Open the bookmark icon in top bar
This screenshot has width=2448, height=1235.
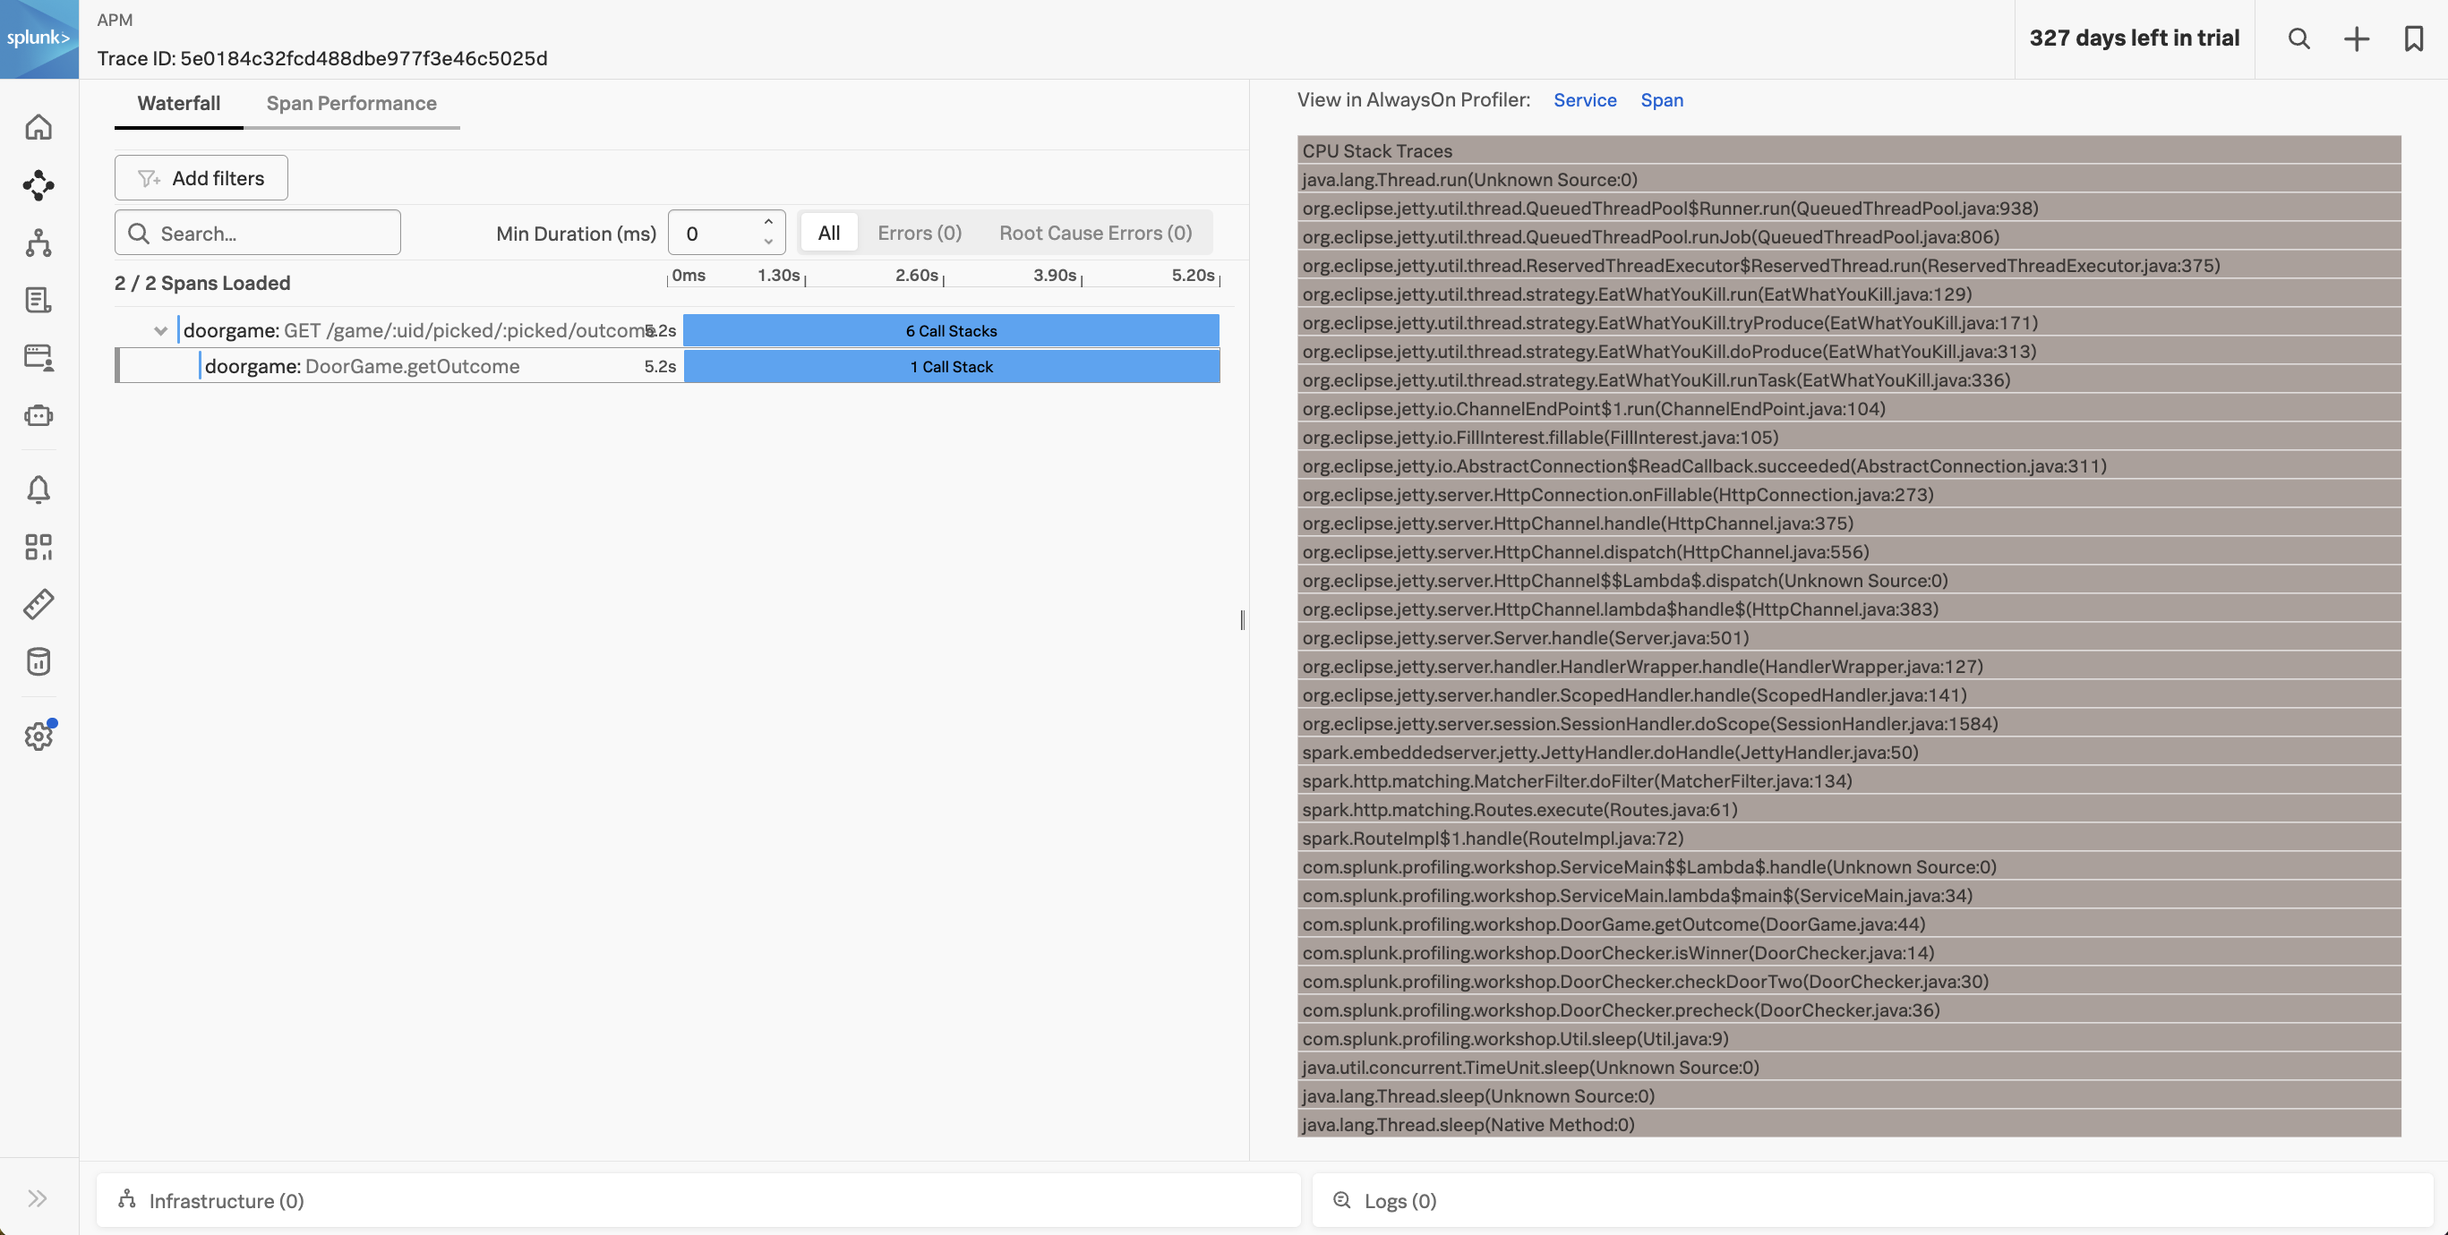(x=2415, y=39)
